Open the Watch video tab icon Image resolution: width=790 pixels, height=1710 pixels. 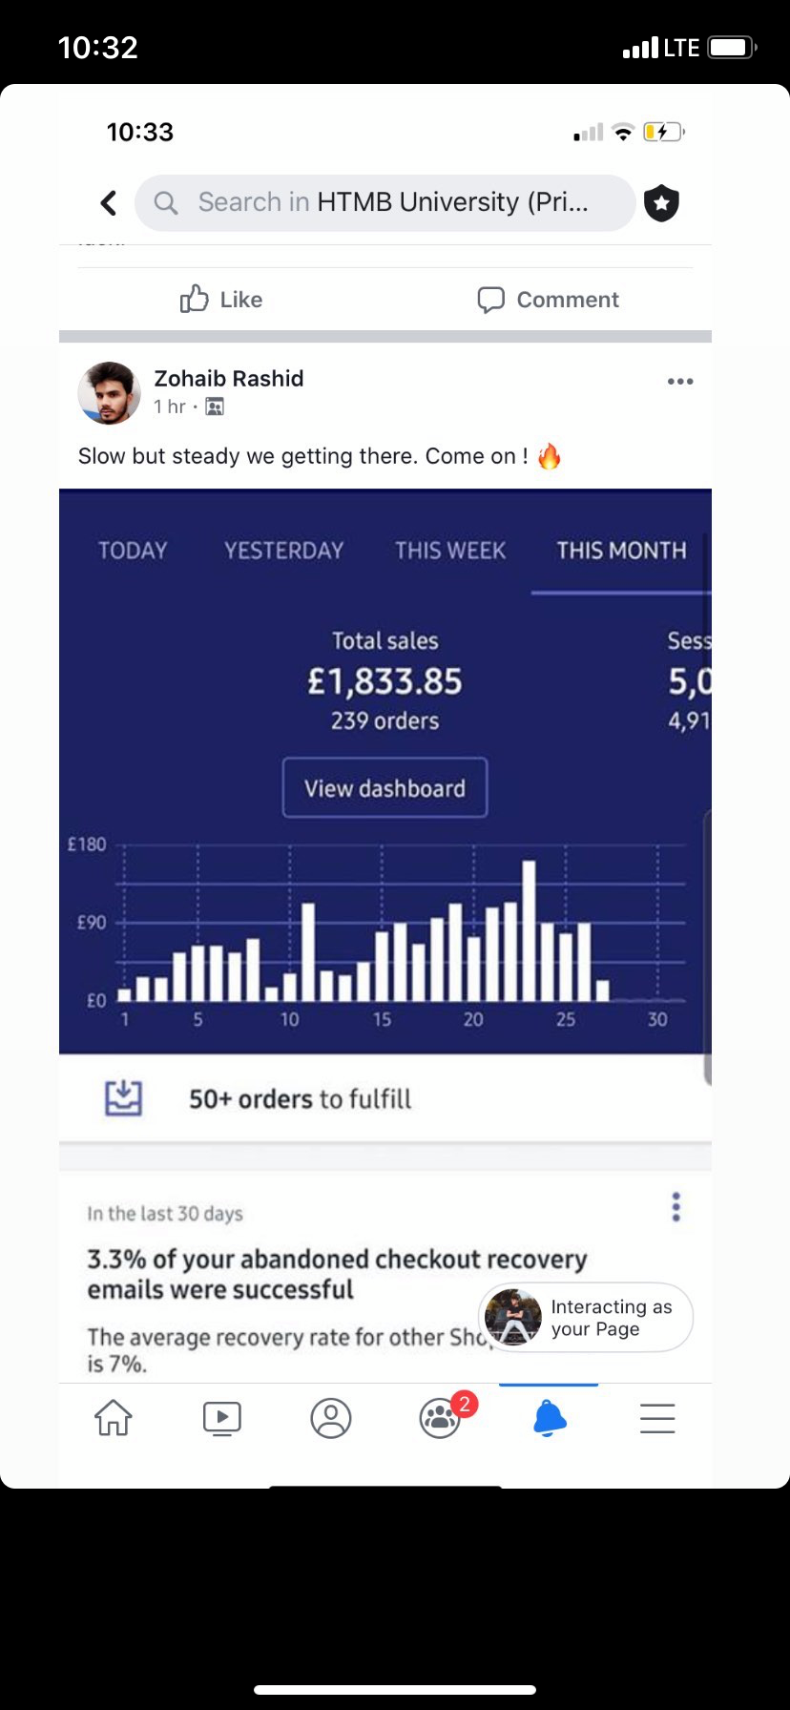pos(221,1418)
